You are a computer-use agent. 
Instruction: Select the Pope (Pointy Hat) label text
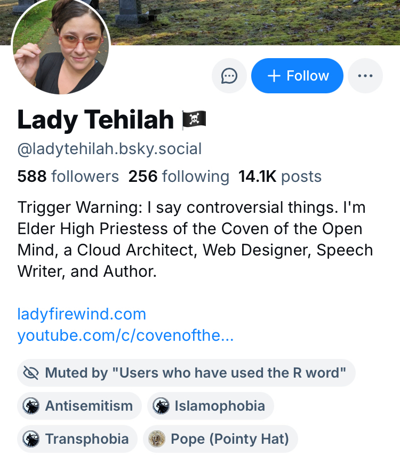tap(229, 439)
